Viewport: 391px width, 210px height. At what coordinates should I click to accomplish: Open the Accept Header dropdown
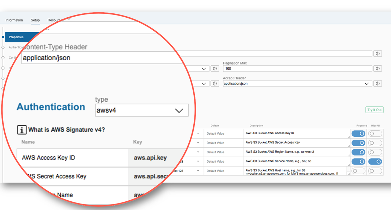(297, 83)
